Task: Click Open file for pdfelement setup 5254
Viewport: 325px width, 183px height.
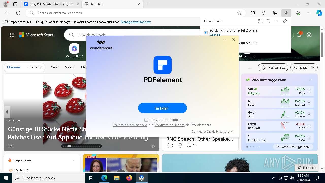Action: 215,35
